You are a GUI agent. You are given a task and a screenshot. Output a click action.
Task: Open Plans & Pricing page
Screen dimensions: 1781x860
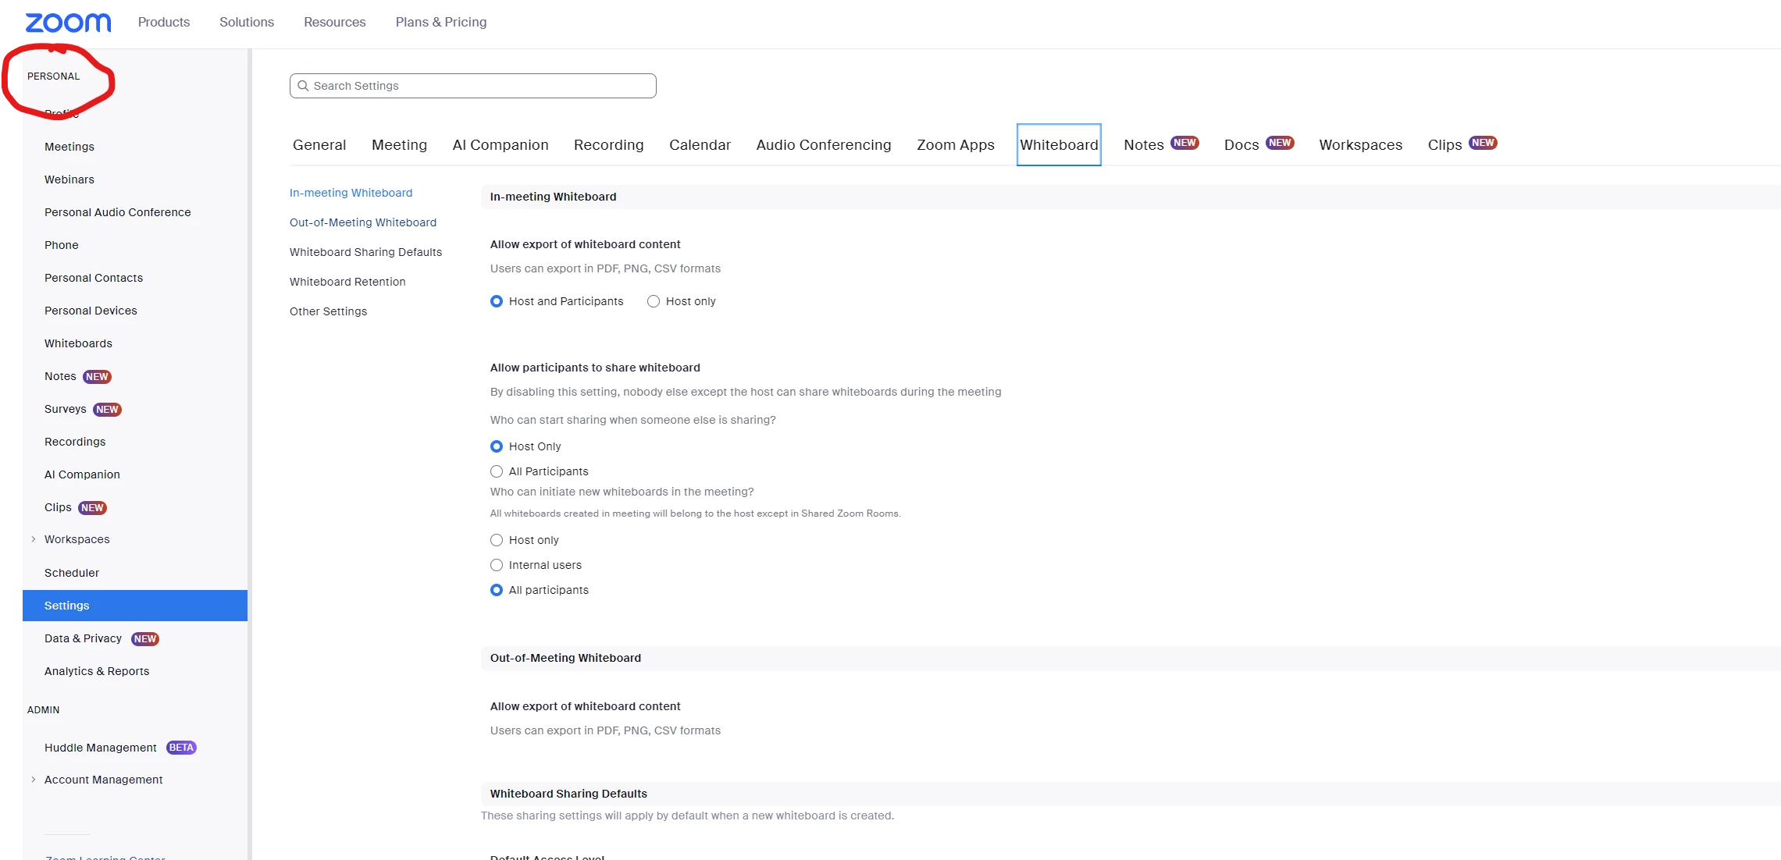pos(441,22)
